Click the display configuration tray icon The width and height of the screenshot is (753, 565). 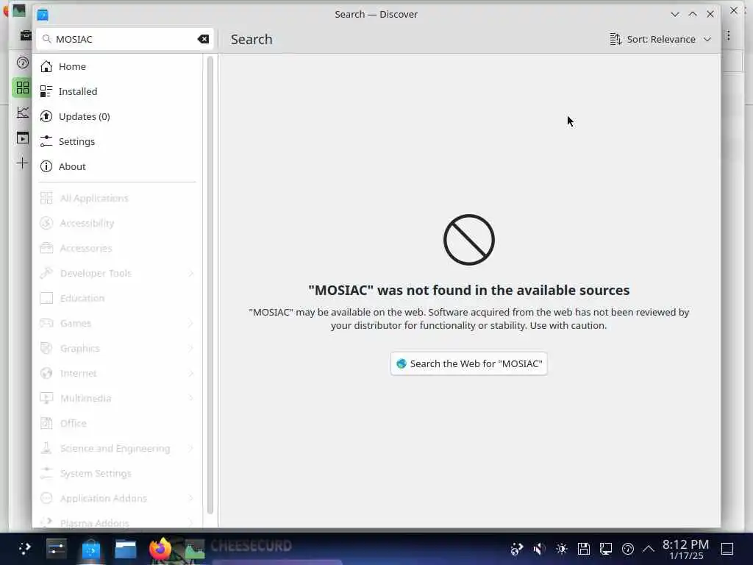pos(606,549)
